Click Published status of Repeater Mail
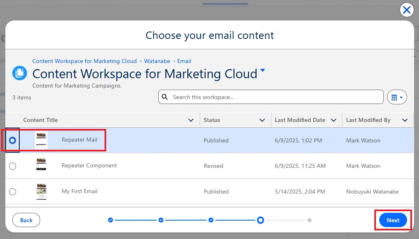The width and height of the screenshot is (419, 239). coord(216,140)
